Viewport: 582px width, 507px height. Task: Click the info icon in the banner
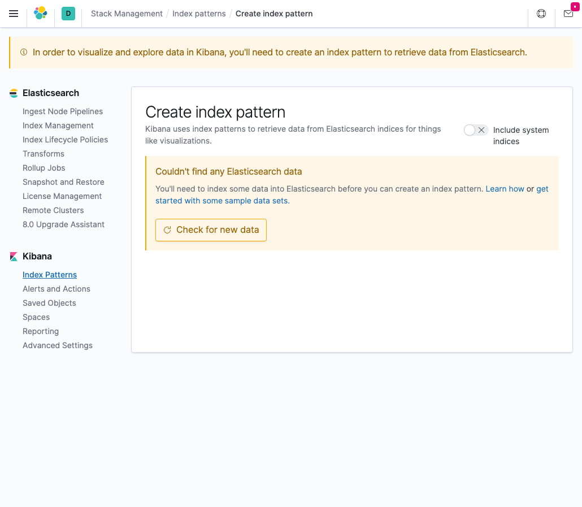[24, 53]
